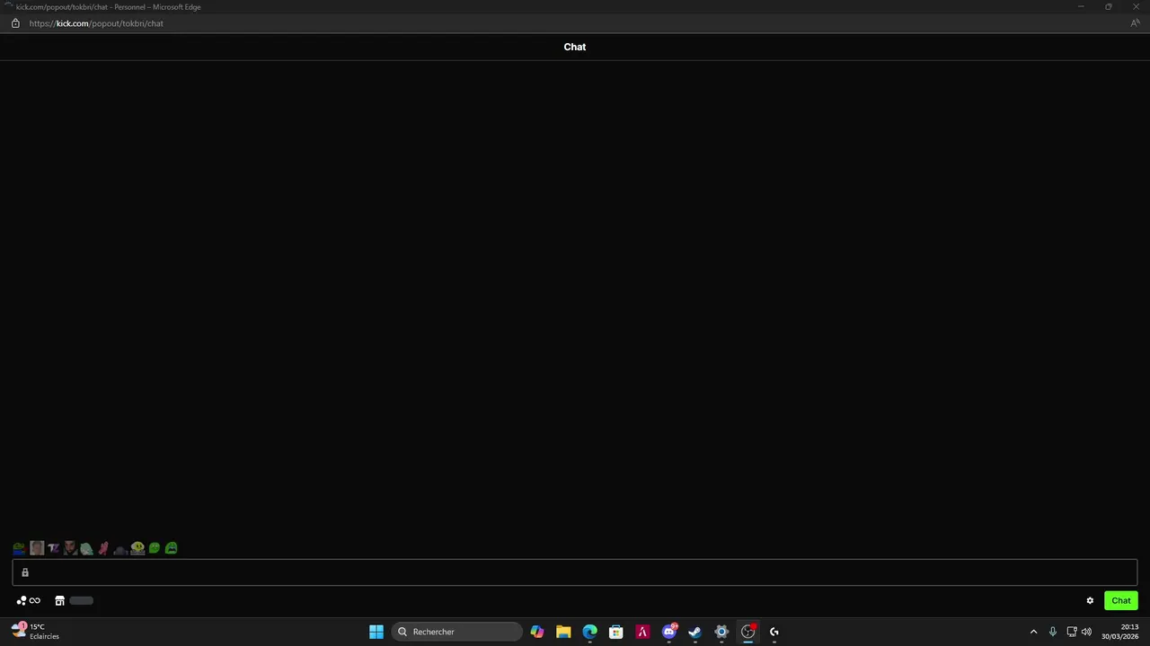Click the infinity symbol next to points
The width and height of the screenshot is (1150, 646).
[35, 601]
